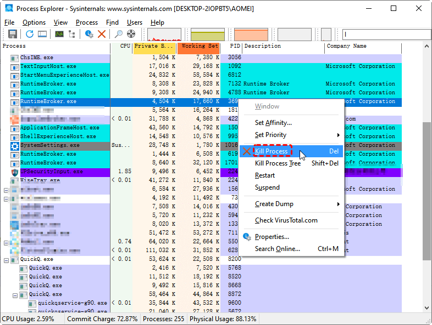Click the scrollbar up arrow
Image resolution: width=432 pixels, height=325 pixels.
[x=427, y=47]
